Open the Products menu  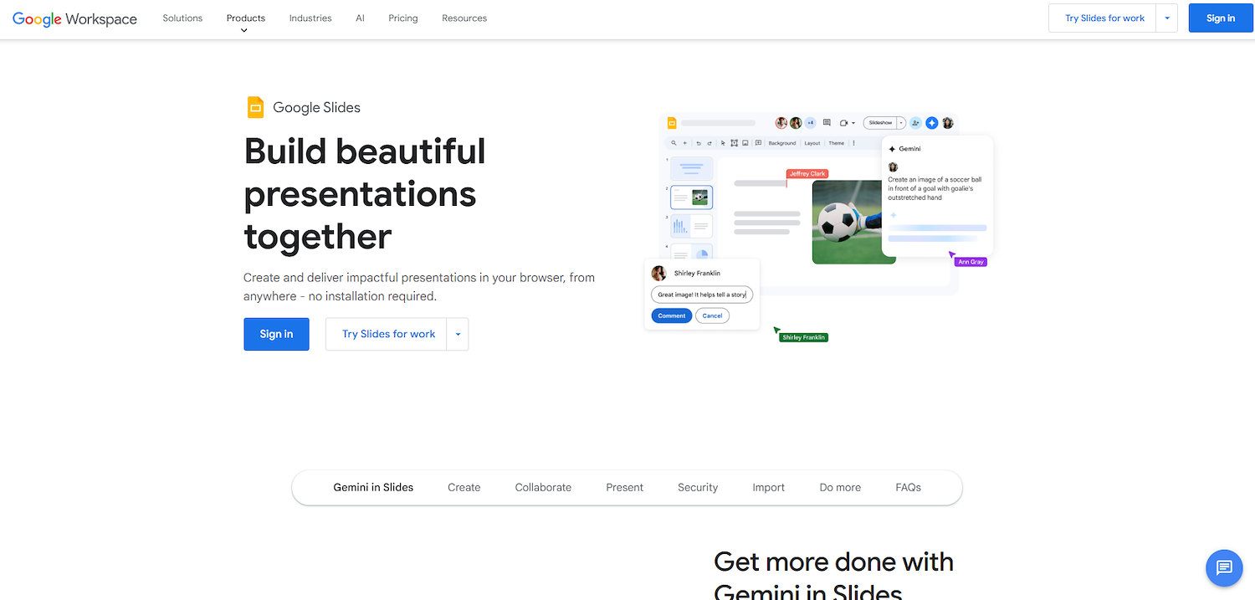[246, 18]
